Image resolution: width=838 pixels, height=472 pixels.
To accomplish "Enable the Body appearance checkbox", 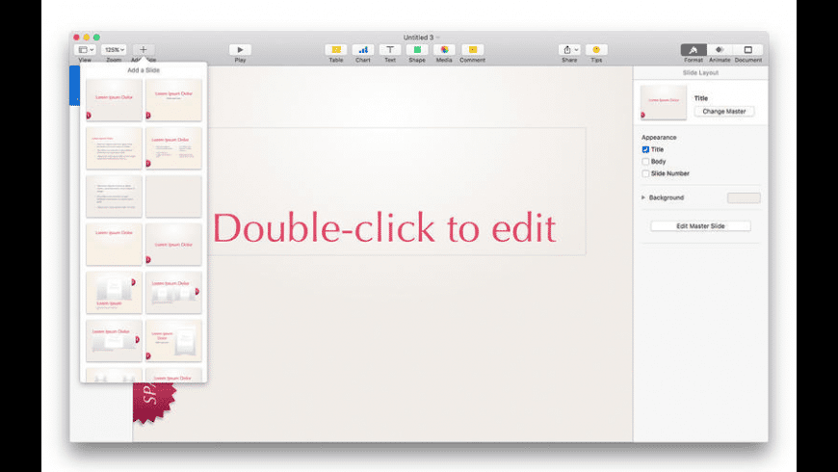I will click(x=645, y=162).
